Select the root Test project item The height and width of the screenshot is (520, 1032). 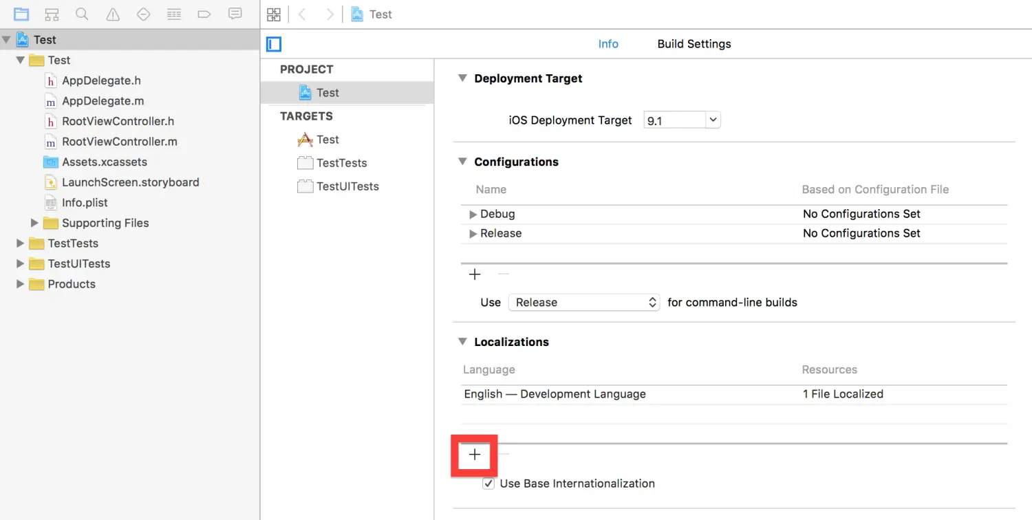click(x=129, y=40)
